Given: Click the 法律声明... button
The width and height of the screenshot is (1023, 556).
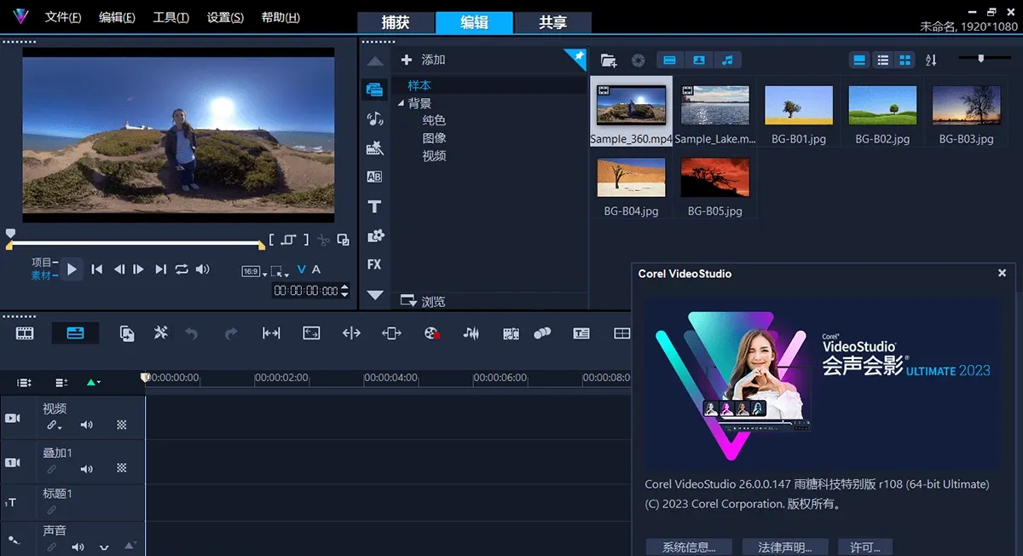Looking at the screenshot, I should (785, 547).
